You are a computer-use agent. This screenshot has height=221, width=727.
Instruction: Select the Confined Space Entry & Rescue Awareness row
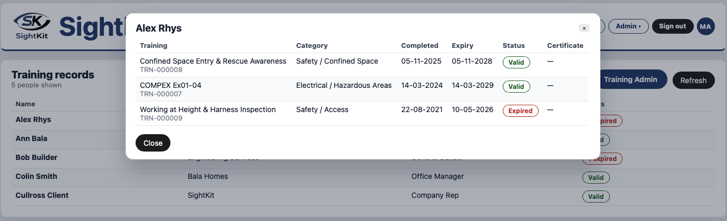[362, 65]
